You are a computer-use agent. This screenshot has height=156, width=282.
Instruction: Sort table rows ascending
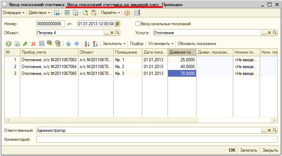click(x=87, y=44)
